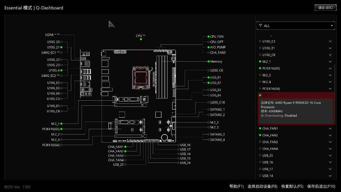Save and exit via 保存后退出(F10)

click(x=321, y=186)
